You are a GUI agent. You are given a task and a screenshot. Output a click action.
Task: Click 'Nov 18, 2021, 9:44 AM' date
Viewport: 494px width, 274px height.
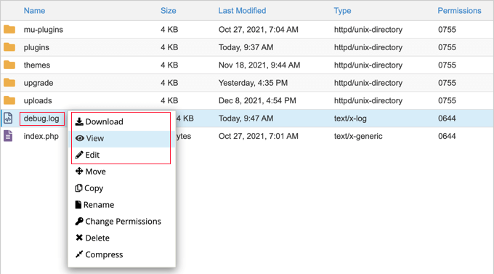[x=259, y=65]
